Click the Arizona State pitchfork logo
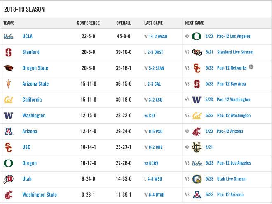This screenshot has width=272, height=204. pos(8,84)
